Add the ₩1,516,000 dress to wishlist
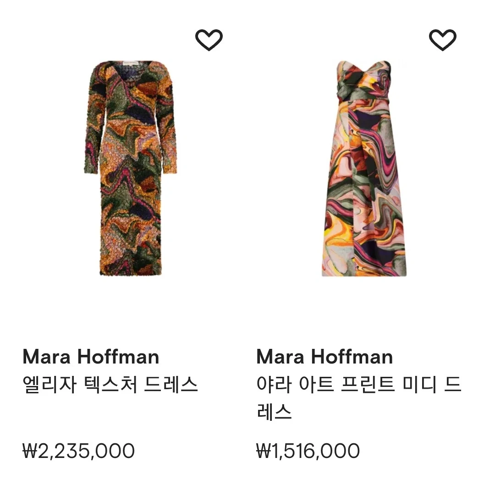The width and height of the screenshot is (495, 485). (x=443, y=40)
